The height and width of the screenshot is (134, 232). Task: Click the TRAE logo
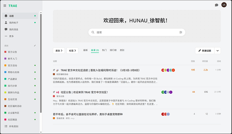[13, 6]
